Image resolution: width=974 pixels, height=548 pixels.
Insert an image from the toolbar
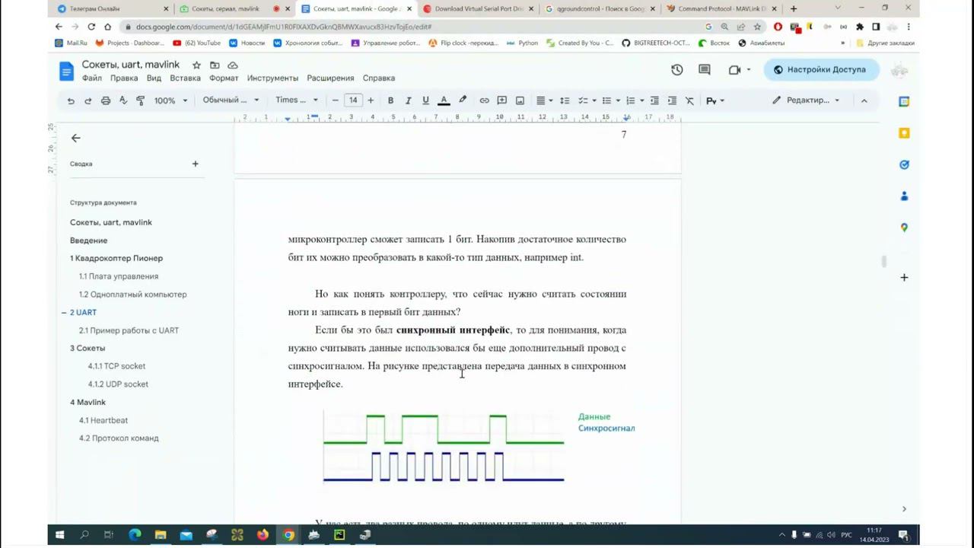(520, 100)
